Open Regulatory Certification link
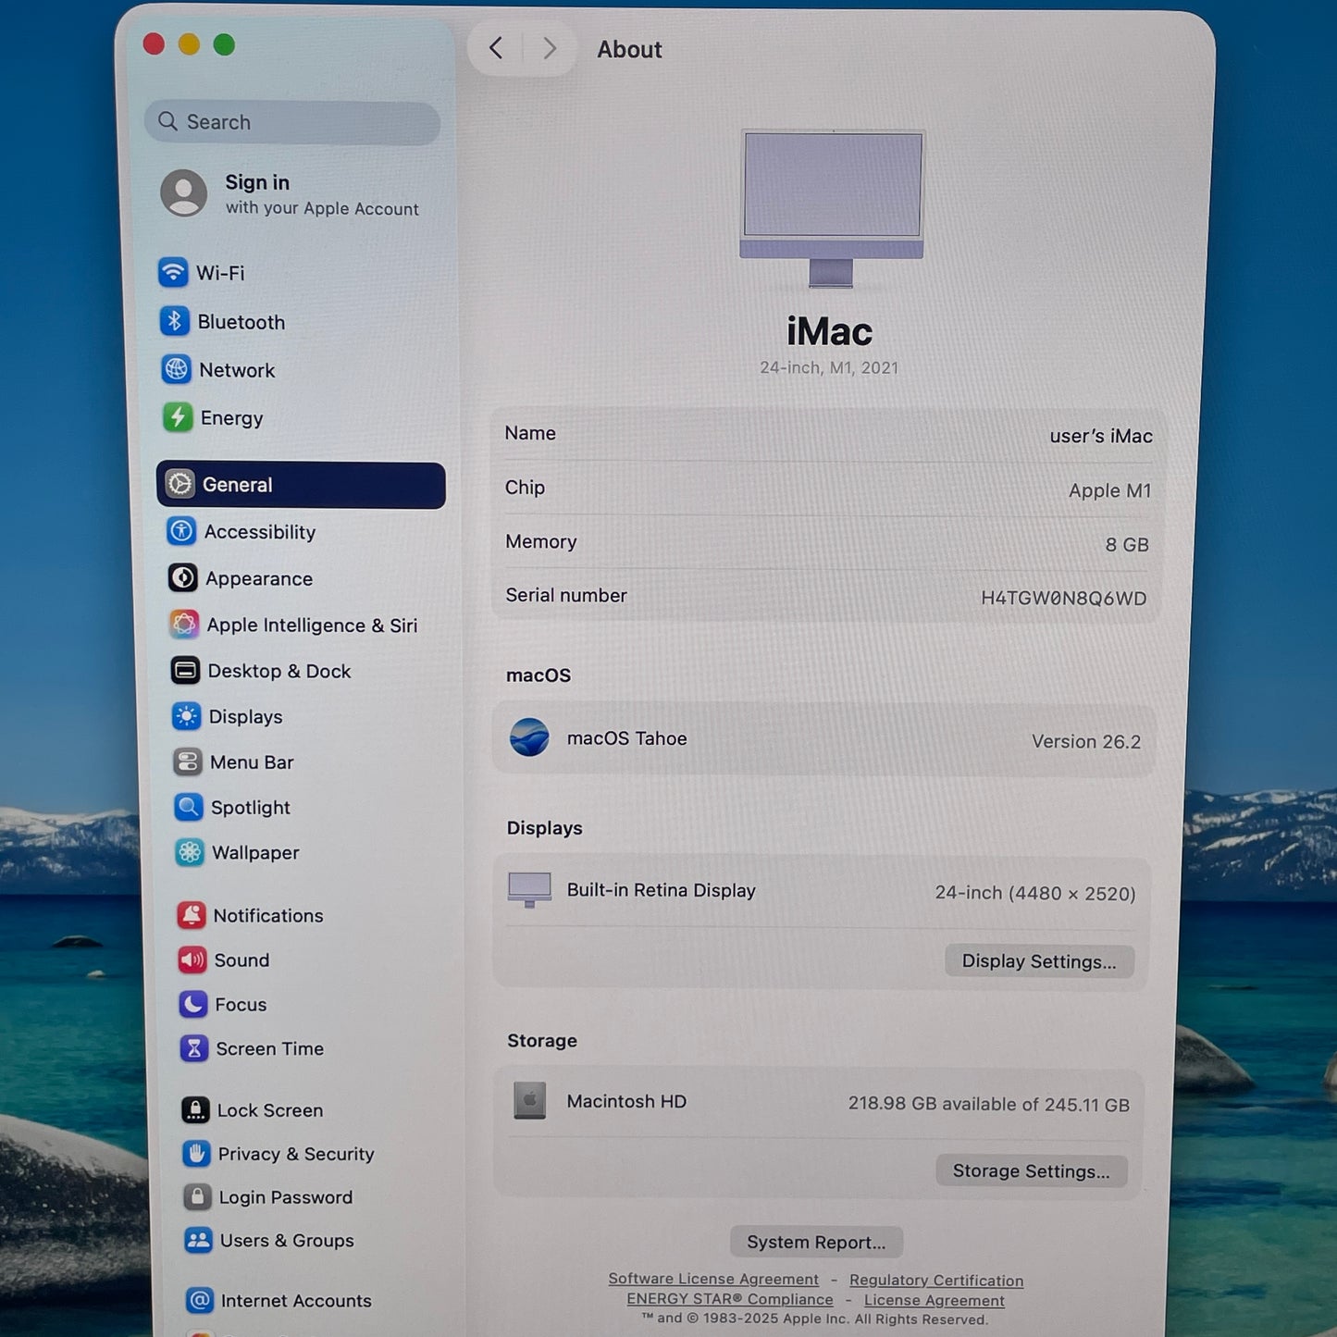The width and height of the screenshot is (1337, 1337). click(936, 1281)
